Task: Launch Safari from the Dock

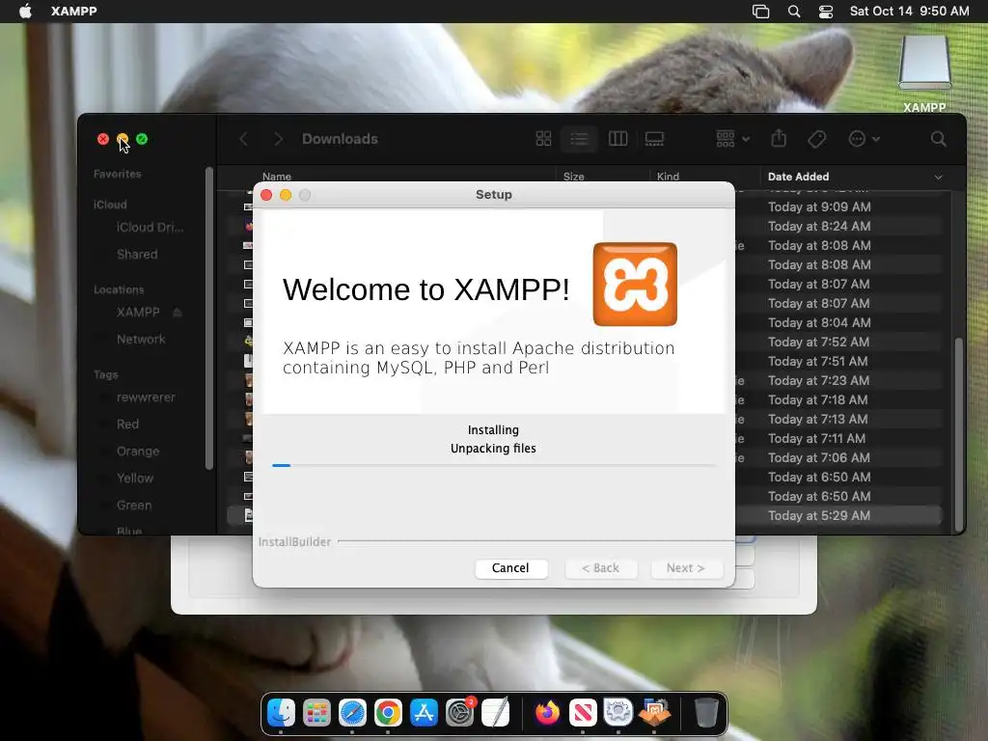Action: 352,713
